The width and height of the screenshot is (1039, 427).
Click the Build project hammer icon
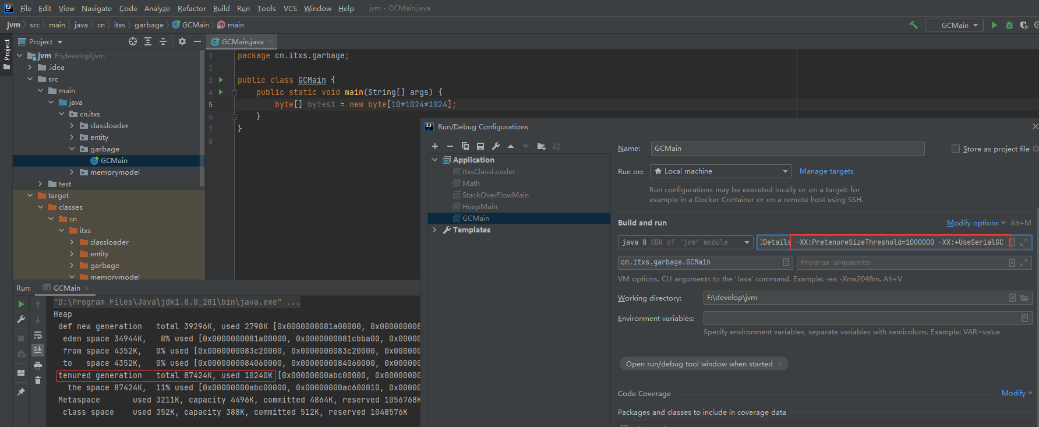tap(913, 25)
